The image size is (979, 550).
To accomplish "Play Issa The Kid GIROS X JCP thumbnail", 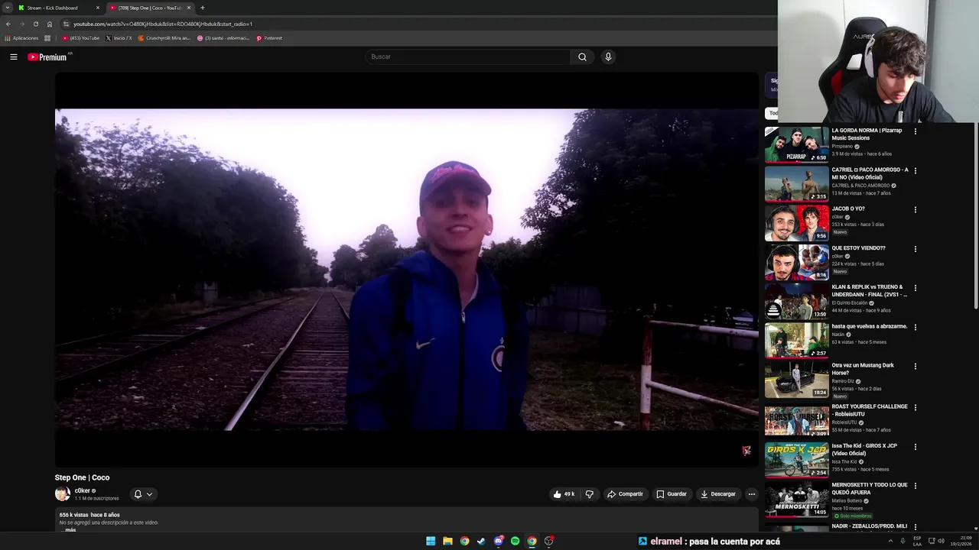I will tap(796, 460).
